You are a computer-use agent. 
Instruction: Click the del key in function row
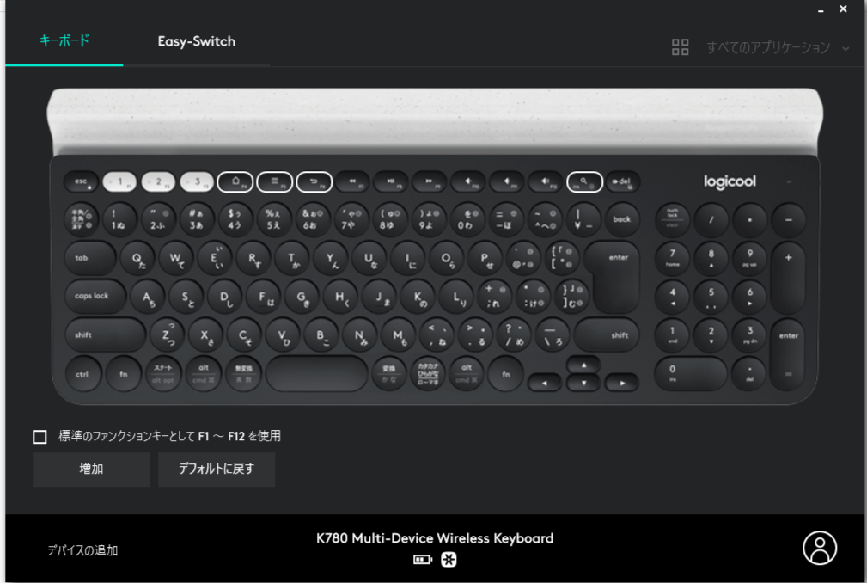[623, 182]
